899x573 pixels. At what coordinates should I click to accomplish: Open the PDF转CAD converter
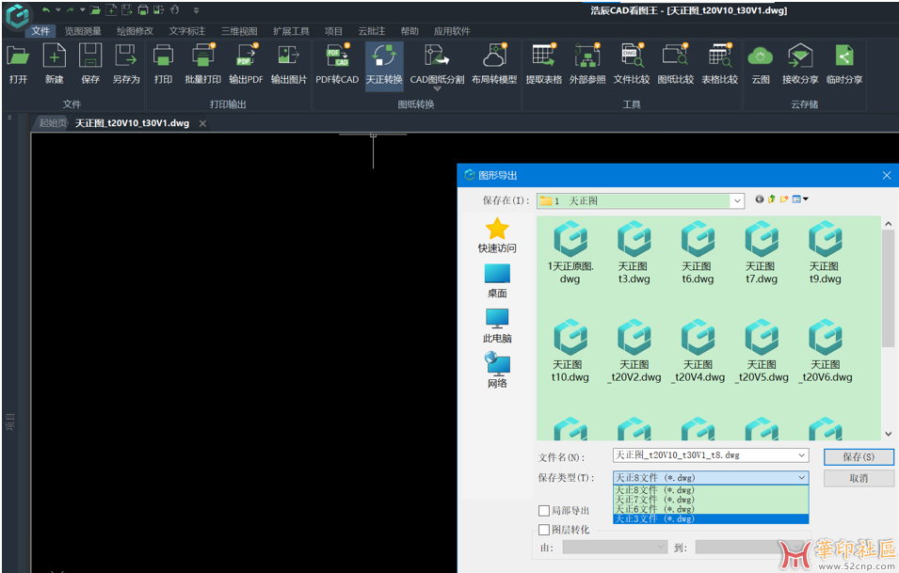coord(337,64)
